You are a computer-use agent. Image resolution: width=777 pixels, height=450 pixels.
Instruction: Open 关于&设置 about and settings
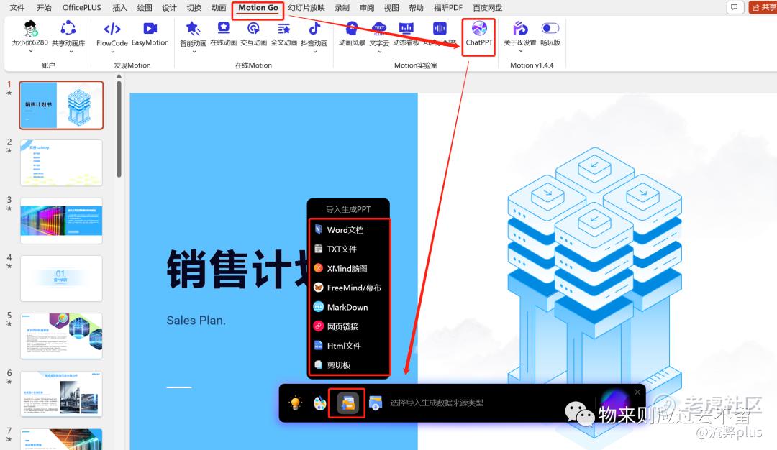(x=520, y=33)
